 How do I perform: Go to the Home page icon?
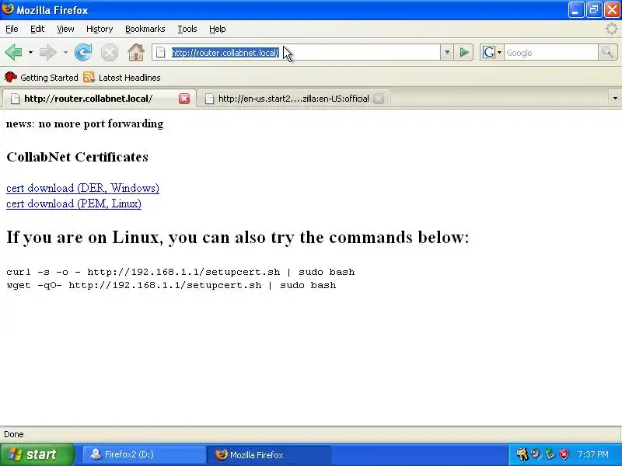(135, 52)
